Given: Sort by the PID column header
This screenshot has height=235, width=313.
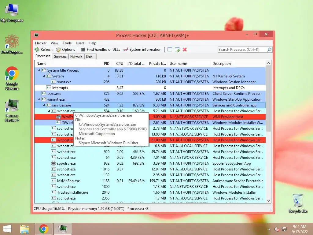Looking at the screenshot, I should tap(103, 64).
